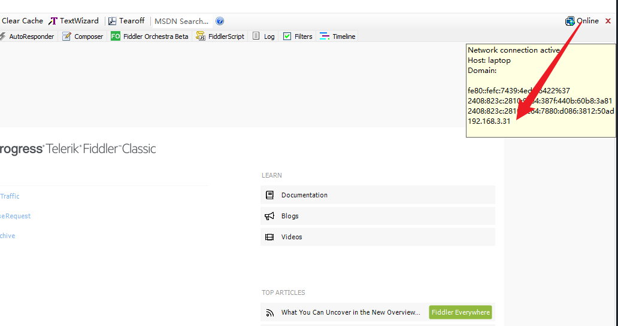Click the seRequest link on start page

[x=15, y=216]
